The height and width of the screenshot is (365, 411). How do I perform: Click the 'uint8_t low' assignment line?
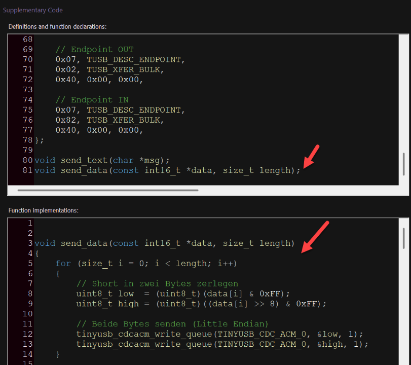(x=182, y=294)
